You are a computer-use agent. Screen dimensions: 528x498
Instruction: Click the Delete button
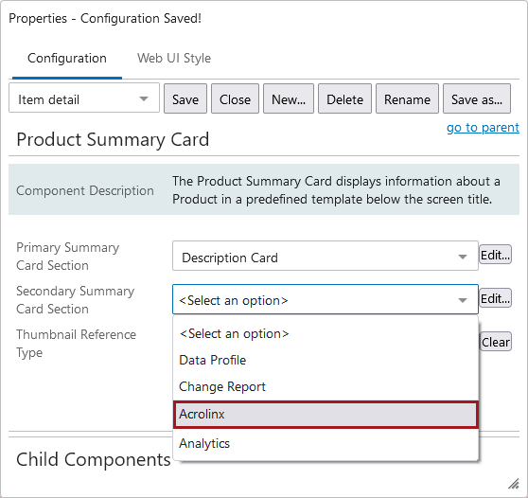344,99
